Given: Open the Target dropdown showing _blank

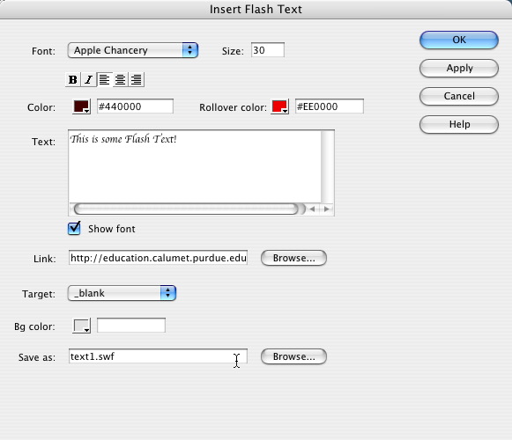Looking at the screenshot, I should click(122, 293).
